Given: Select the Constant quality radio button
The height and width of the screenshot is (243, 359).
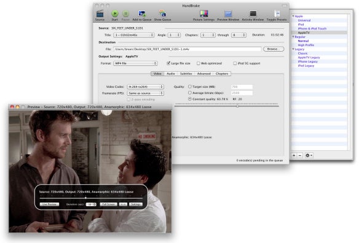Looking at the screenshot, I should pyautogui.click(x=190, y=99).
